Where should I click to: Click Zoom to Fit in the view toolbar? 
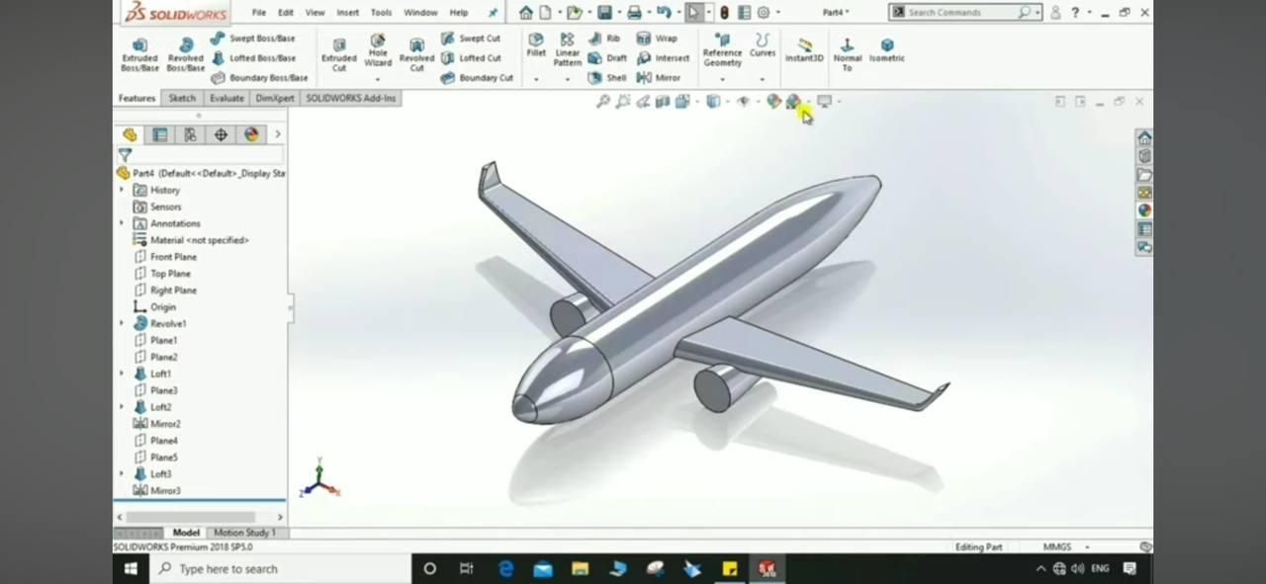[601, 101]
